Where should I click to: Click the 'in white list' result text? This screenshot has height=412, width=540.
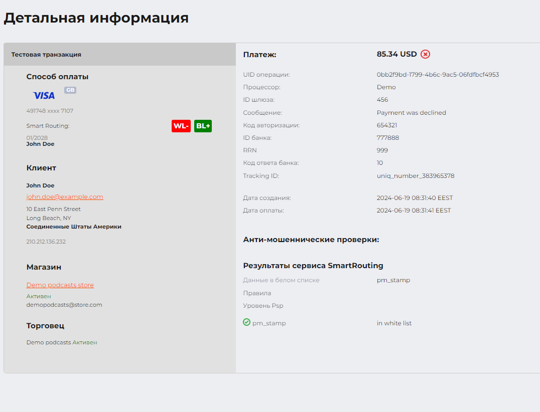[x=394, y=323]
